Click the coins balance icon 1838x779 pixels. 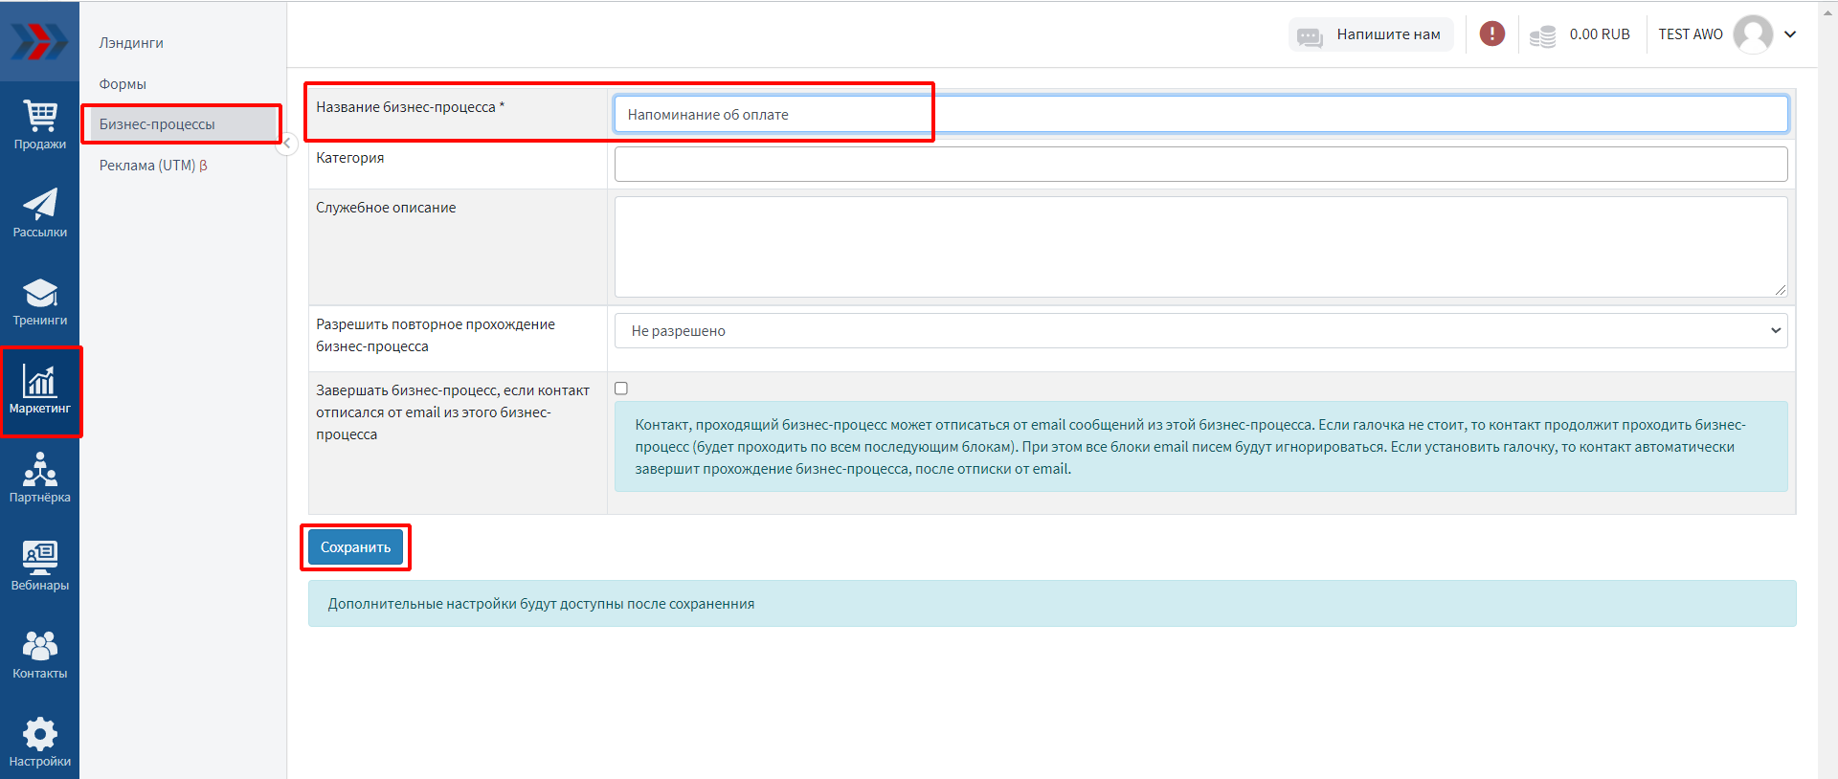(1542, 36)
